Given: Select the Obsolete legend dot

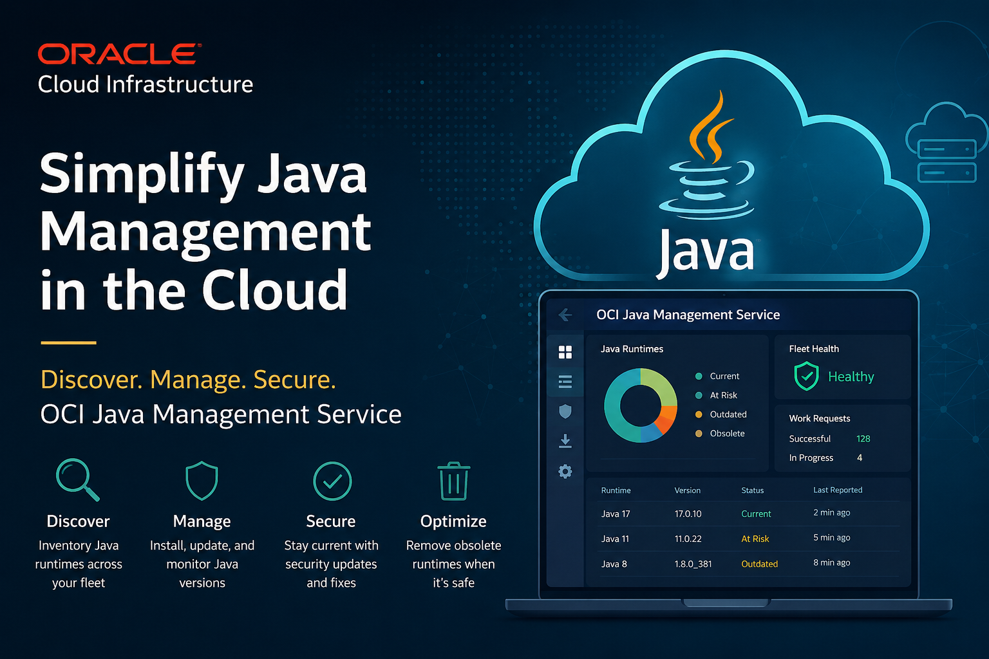Looking at the screenshot, I should pos(699,434).
